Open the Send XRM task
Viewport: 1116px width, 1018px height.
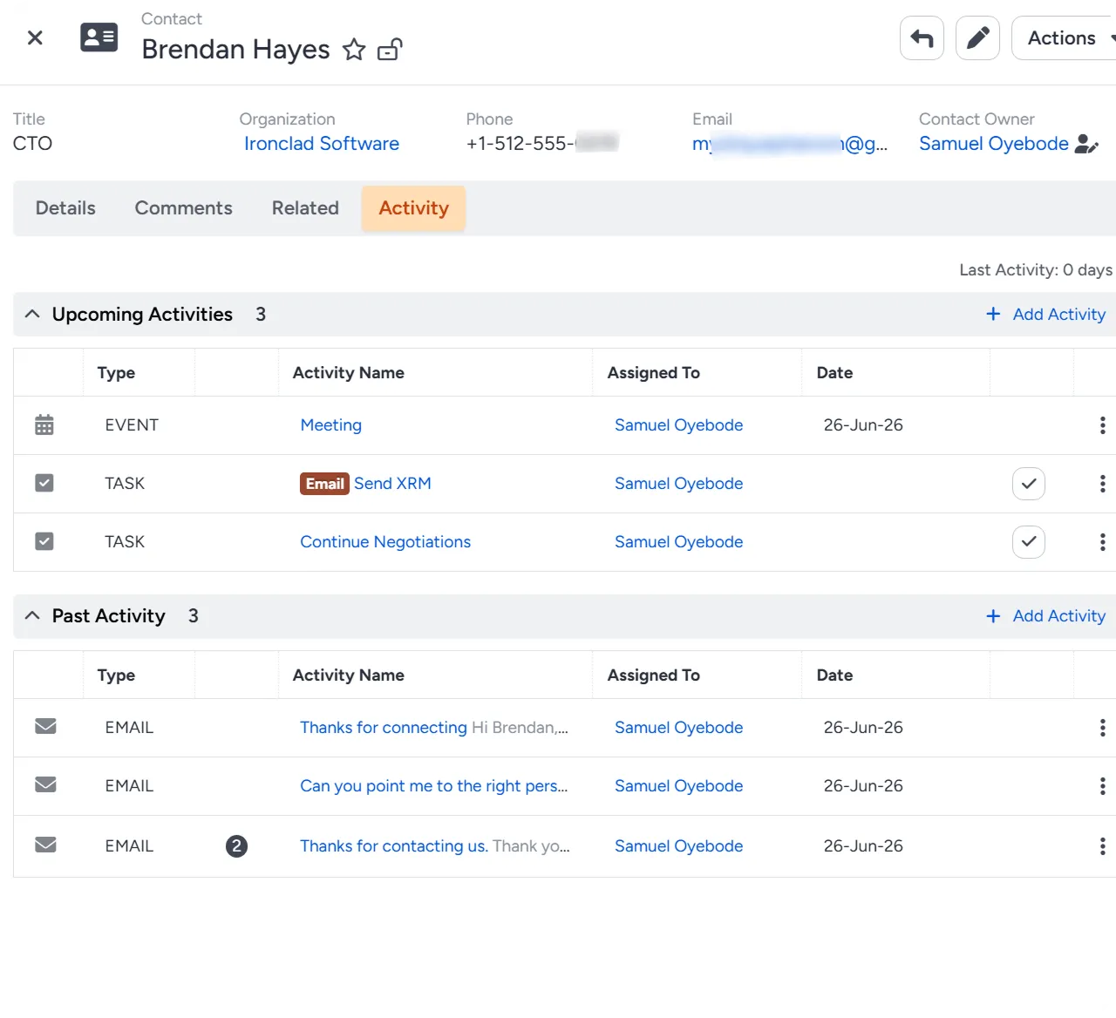click(x=392, y=484)
